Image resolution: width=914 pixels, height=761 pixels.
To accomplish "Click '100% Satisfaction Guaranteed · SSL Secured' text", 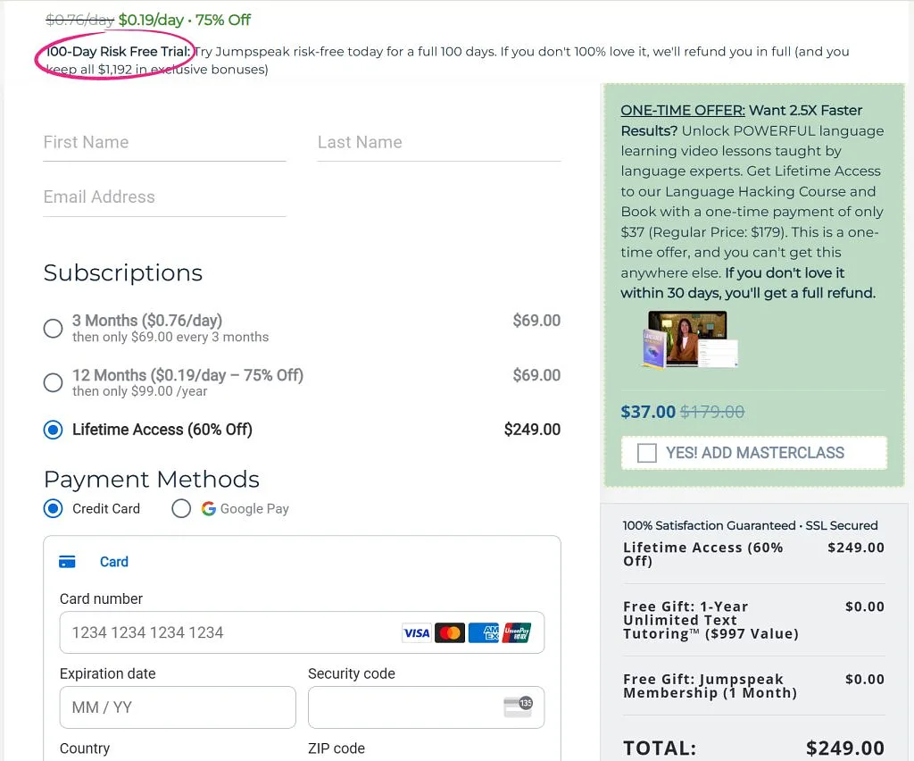I will (x=750, y=525).
